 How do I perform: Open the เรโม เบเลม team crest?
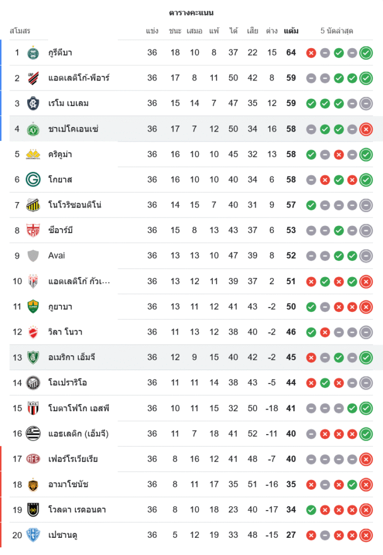point(33,103)
